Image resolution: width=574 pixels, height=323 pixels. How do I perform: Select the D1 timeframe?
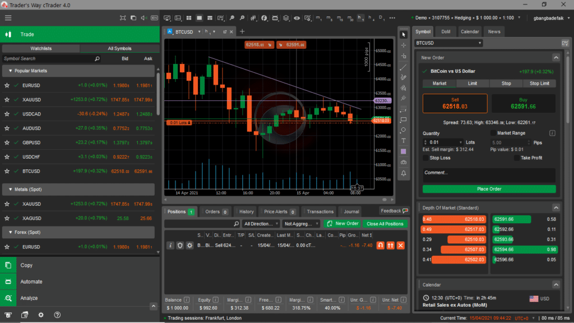(381, 18)
